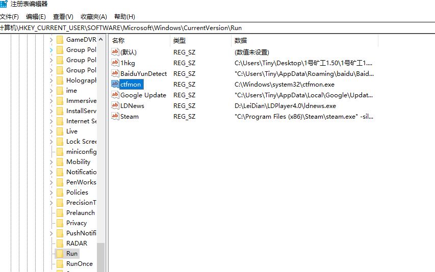Image resolution: width=435 pixels, height=272 pixels.
Task: Select the PushNotifi key label
Action: [81, 233]
